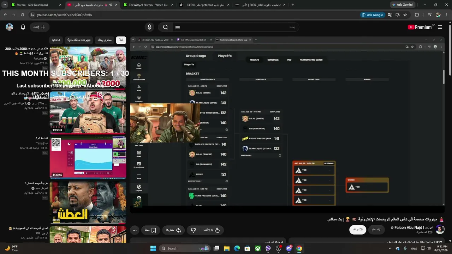This screenshot has height=254, width=452.
Task: Open Xbox app from taskbar
Action: click(x=258, y=248)
